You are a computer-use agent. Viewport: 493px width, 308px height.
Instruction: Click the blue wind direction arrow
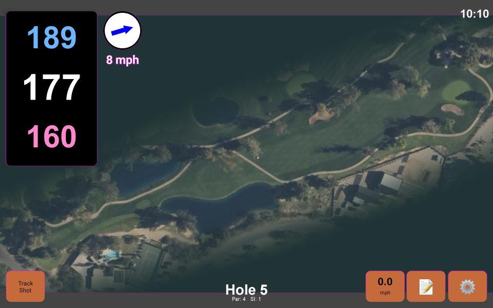tap(122, 30)
